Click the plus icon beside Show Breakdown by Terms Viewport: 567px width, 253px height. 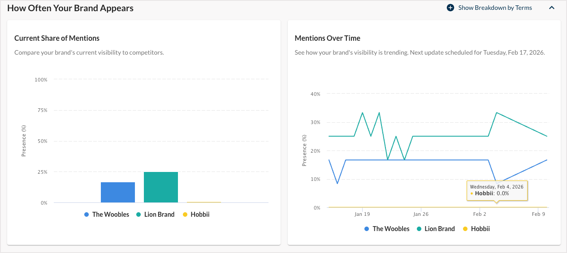coord(450,8)
